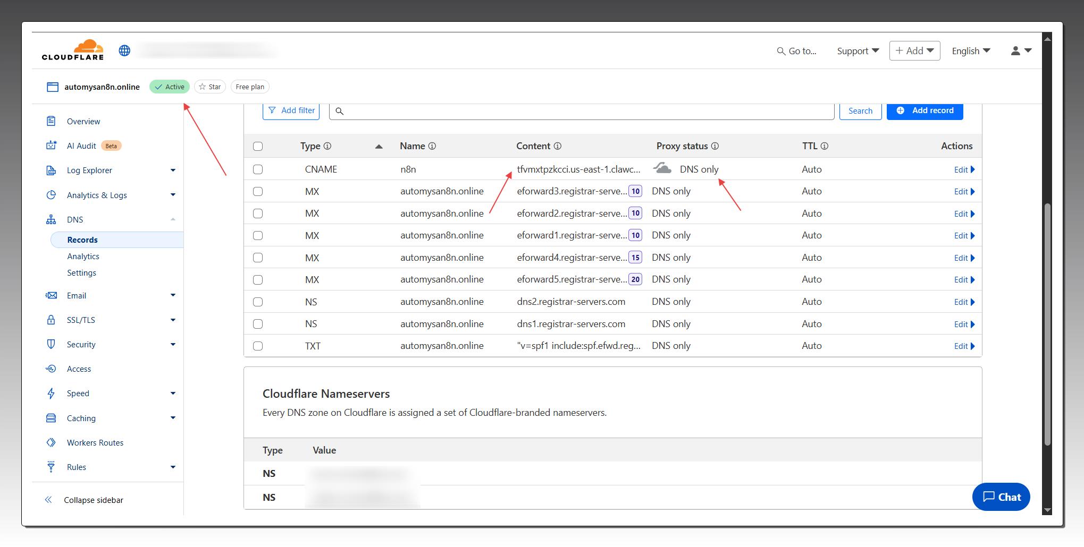This screenshot has height=547, width=1084.
Task: Open the DNS Settings page
Action: click(x=81, y=272)
